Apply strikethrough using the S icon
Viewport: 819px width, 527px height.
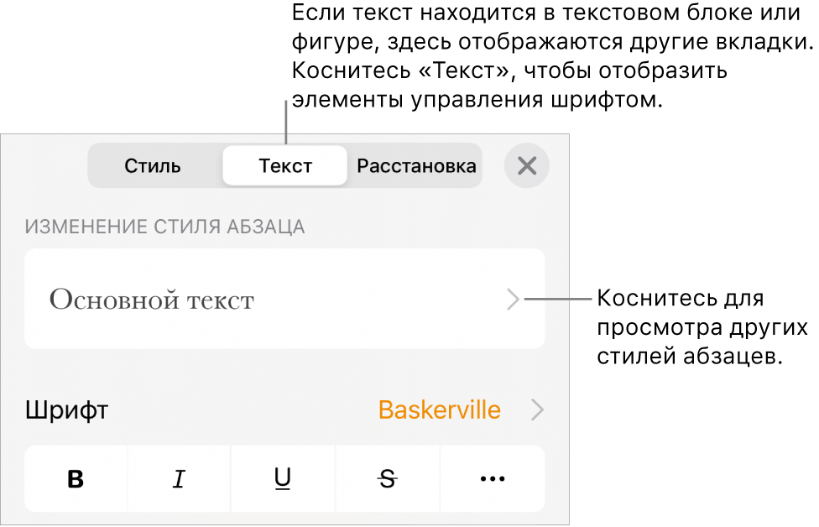pyautogui.click(x=387, y=478)
